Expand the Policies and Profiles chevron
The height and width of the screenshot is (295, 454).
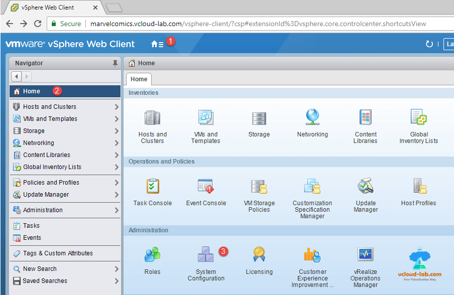point(116,182)
